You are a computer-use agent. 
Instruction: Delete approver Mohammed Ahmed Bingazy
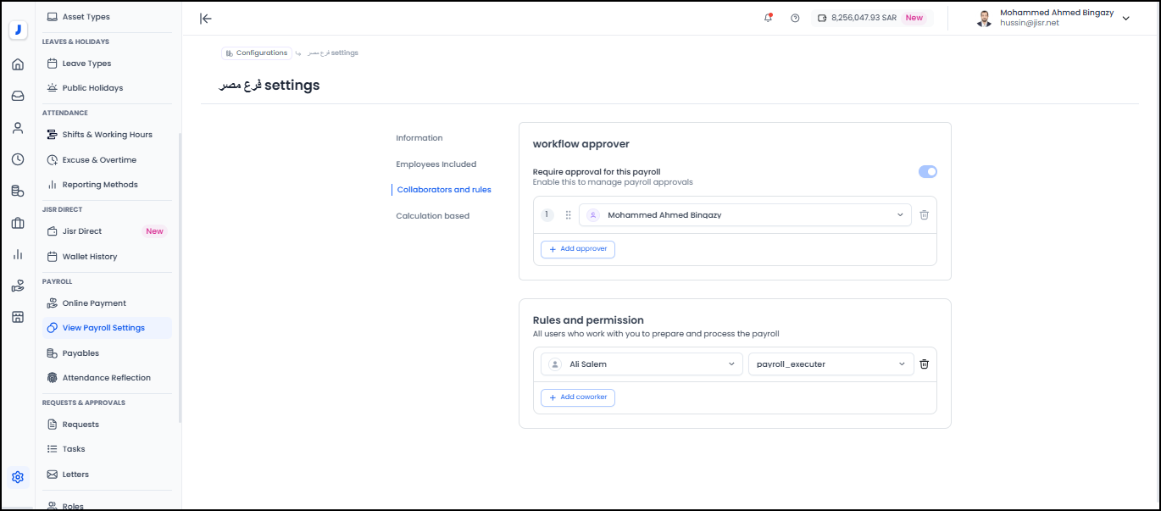[x=924, y=215]
